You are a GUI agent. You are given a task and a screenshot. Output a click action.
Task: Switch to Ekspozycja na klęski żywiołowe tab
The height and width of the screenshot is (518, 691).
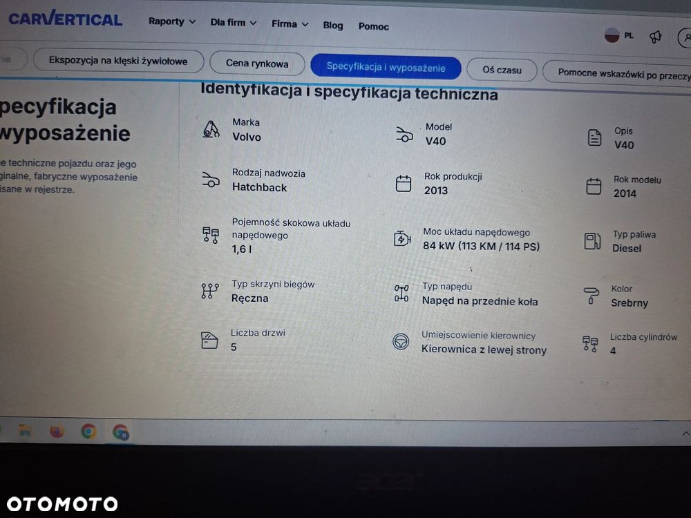click(x=118, y=61)
